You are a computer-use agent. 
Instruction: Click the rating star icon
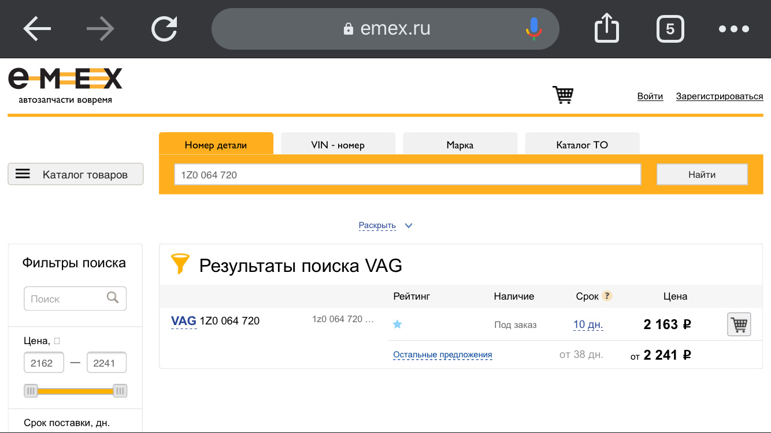397,324
